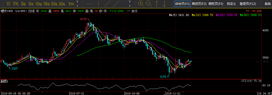The image size is (272, 95).
Task: Open the 自定义 tab
Action: [231, 4]
